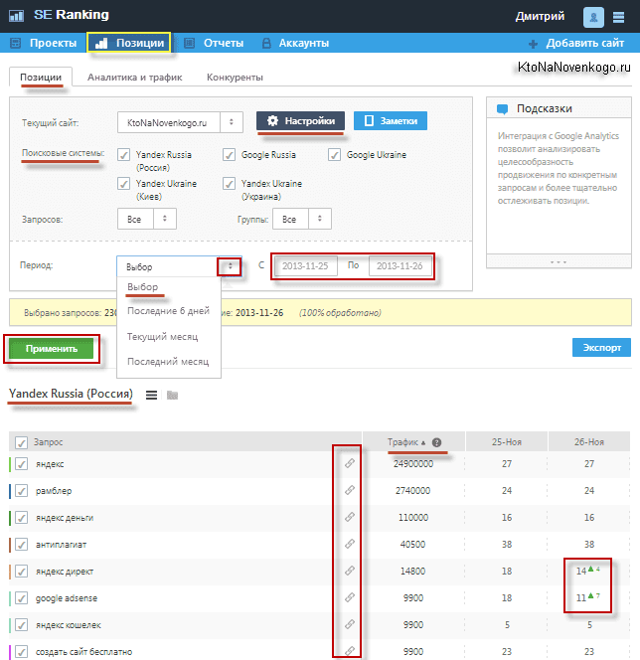Click the help question mark next to Трафик
Image resolution: width=640 pixels, height=660 pixels.
point(436,442)
